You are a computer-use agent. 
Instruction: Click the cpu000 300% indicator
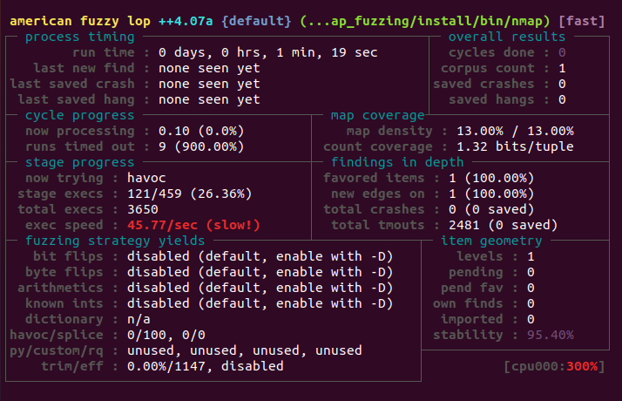click(x=555, y=366)
